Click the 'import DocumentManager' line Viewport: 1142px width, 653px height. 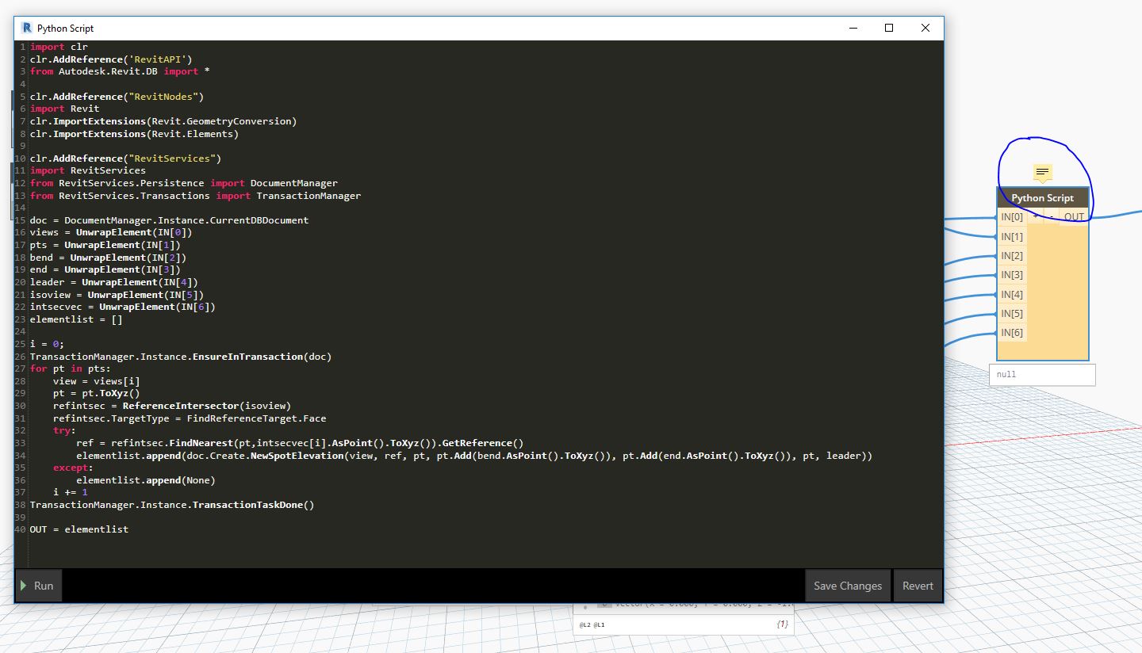tap(184, 183)
